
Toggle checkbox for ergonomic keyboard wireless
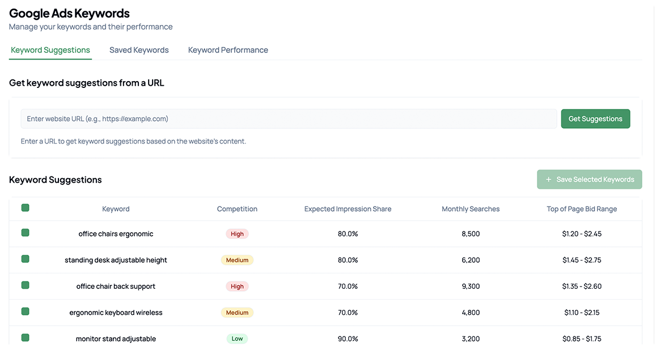point(25,312)
